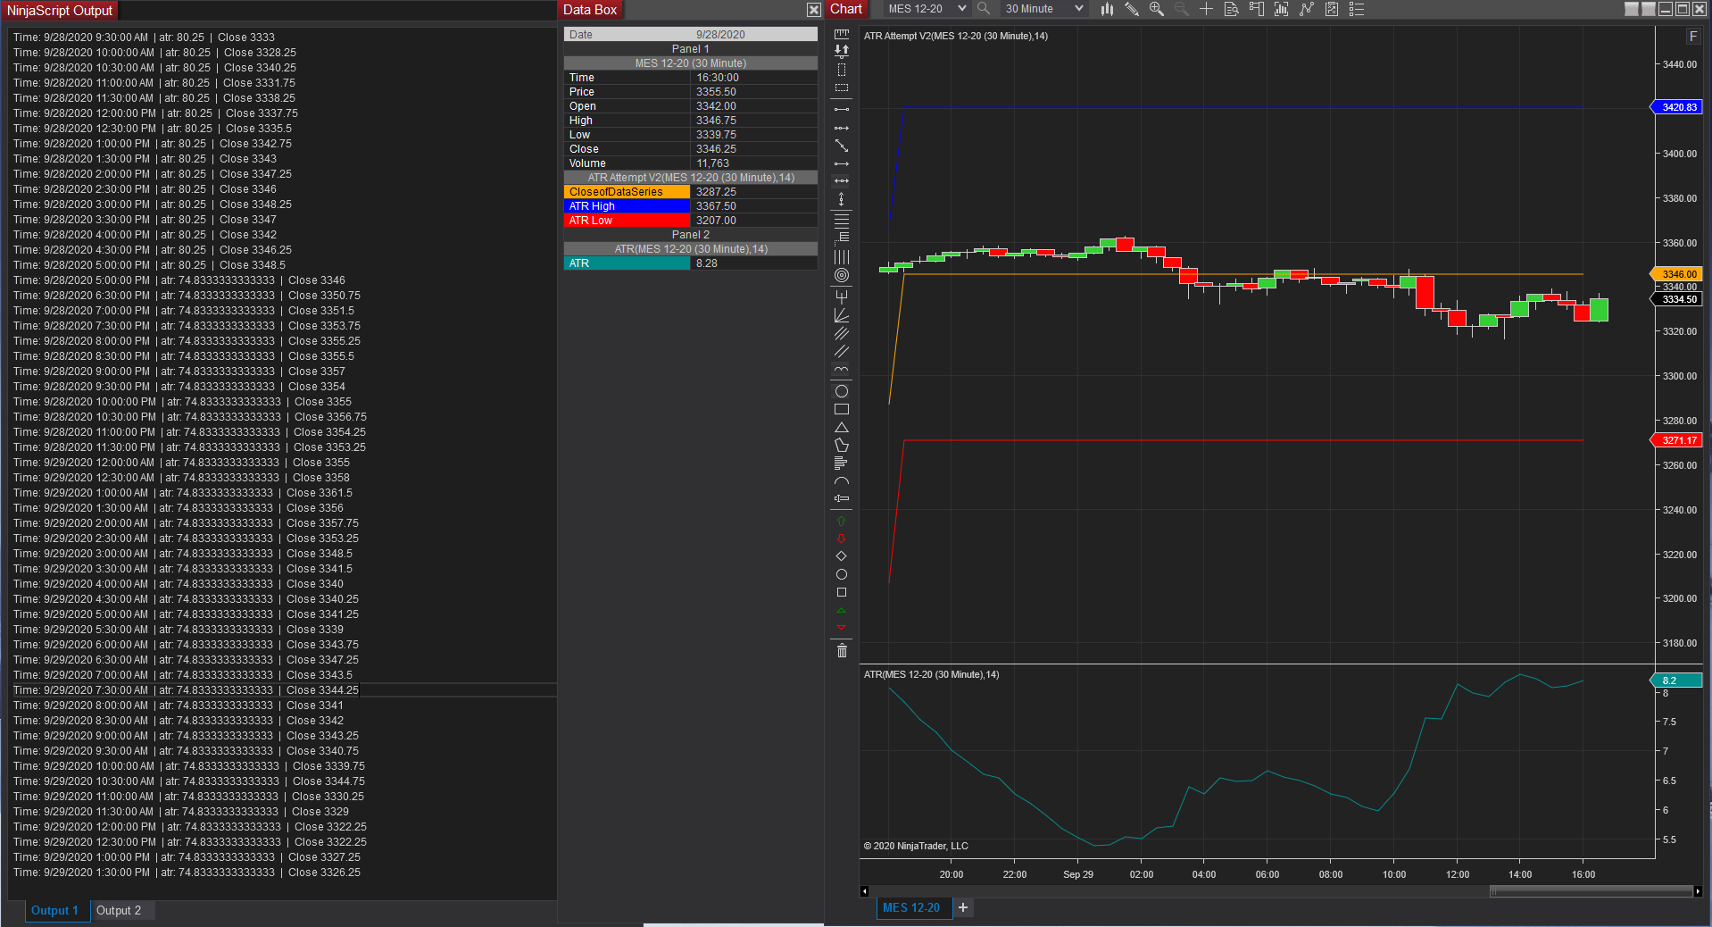Open the chart Properties list icon
This screenshot has height=927, width=1712.
[x=1357, y=9]
